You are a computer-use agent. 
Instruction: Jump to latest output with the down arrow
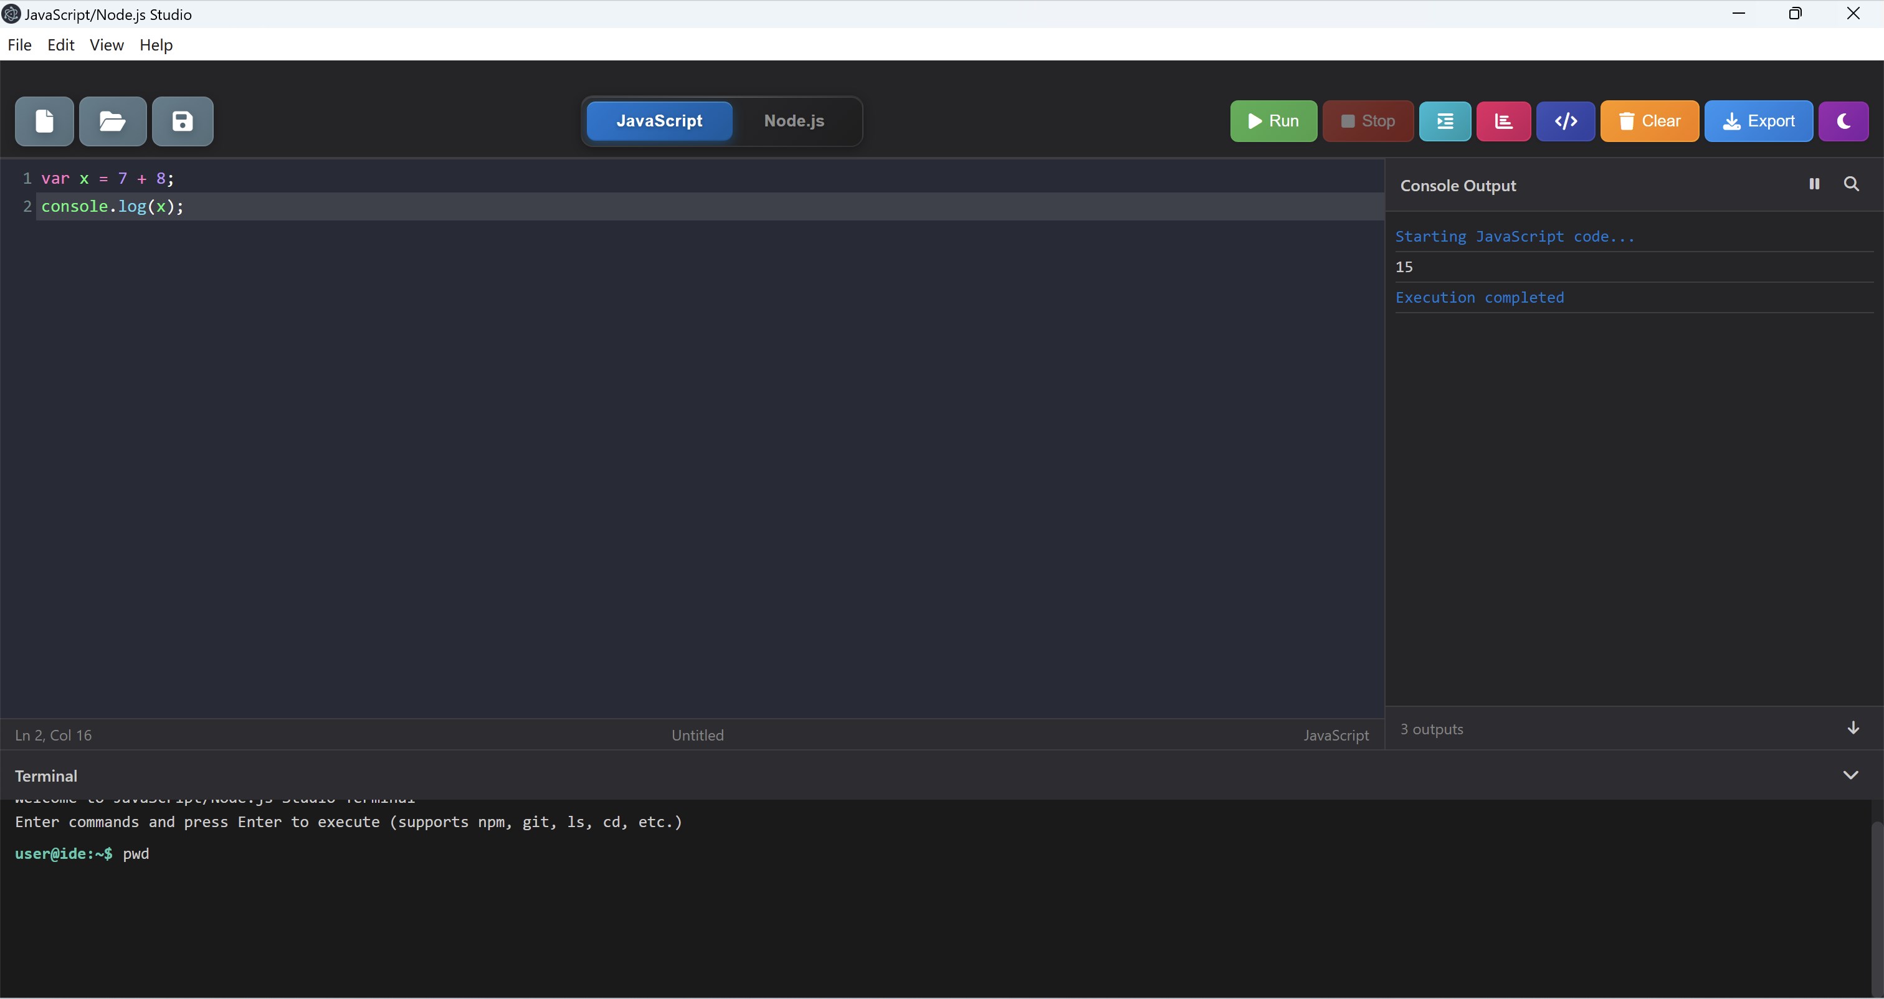tap(1853, 727)
